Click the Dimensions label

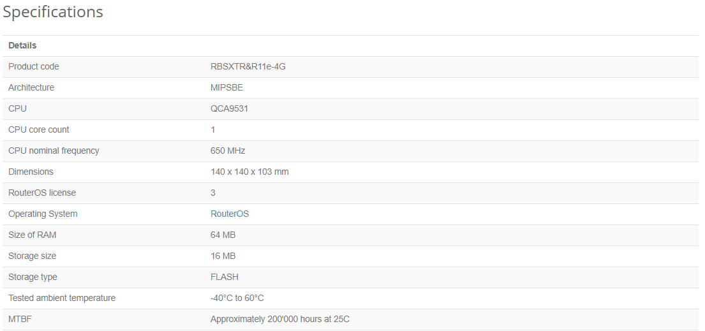[x=31, y=172]
